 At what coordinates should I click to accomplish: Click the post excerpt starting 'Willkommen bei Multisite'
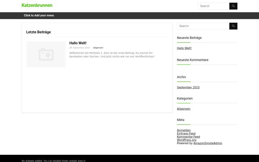pos(112,55)
